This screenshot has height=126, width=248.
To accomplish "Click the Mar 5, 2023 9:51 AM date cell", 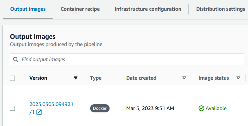I will [x=150, y=108].
